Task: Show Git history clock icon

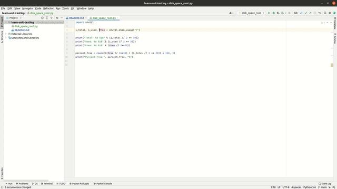Action: (315, 13)
